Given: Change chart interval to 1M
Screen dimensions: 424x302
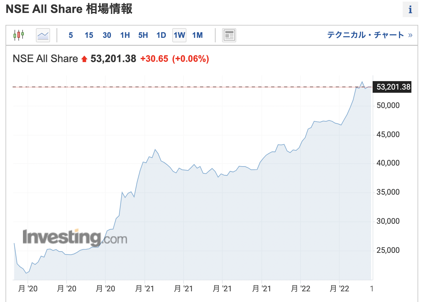Looking at the screenshot, I should click(x=197, y=35).
